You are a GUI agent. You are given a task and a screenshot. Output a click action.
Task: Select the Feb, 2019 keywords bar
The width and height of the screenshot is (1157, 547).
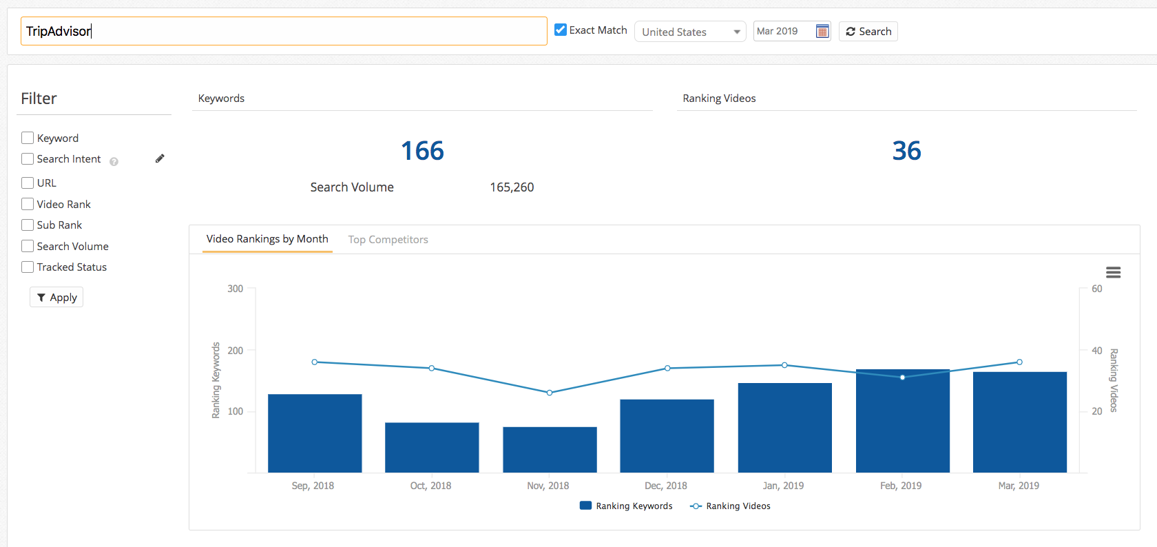coord(903,421)
